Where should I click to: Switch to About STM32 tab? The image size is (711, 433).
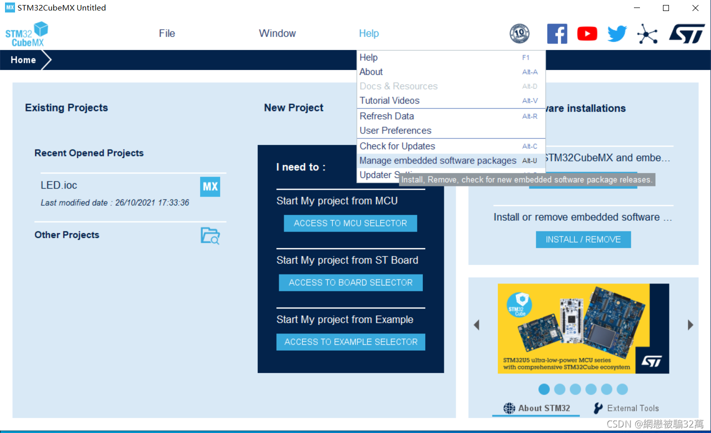click(x=536, y=408)
